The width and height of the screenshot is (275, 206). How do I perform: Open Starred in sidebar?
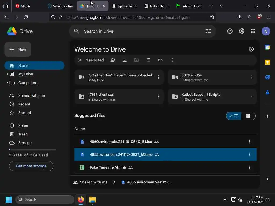pyautogui.click(x=24, y=113)
